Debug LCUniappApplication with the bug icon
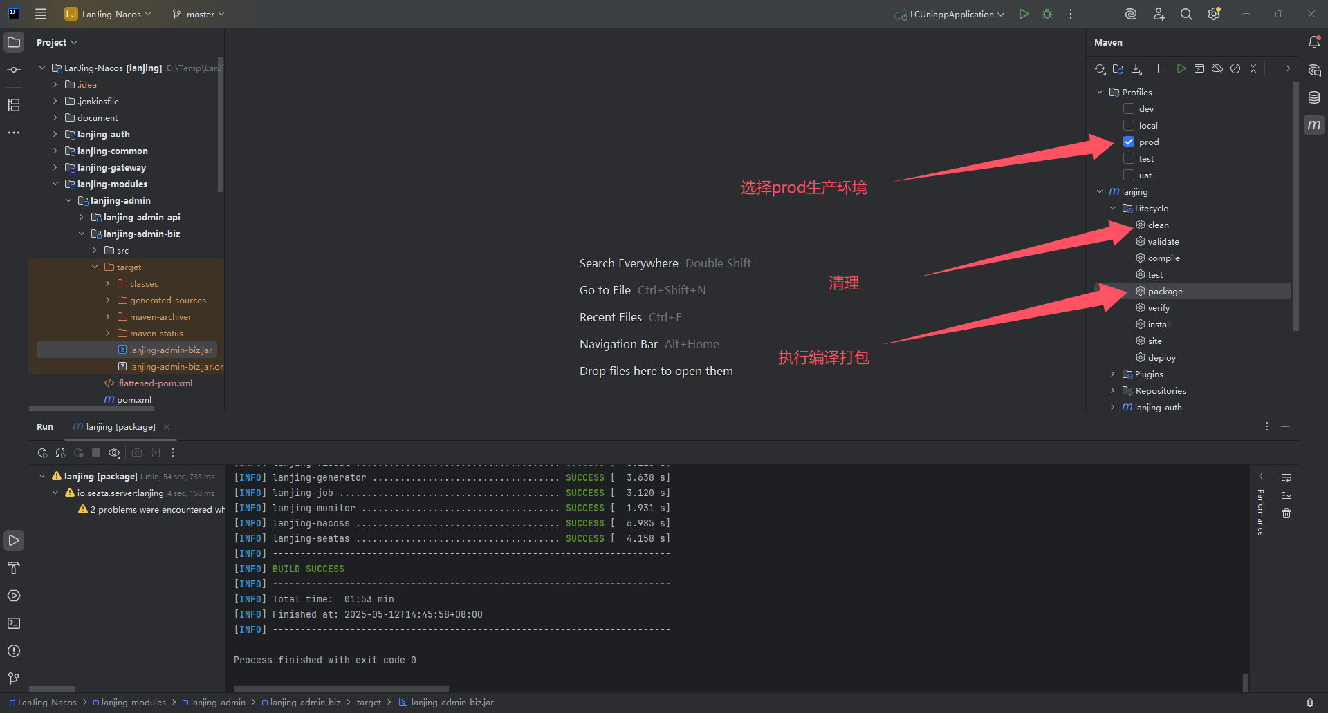 (x=1047, y=14)
